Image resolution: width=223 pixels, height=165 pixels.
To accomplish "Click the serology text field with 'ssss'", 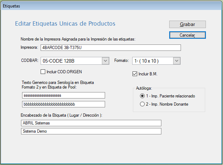I will point(63,95).
